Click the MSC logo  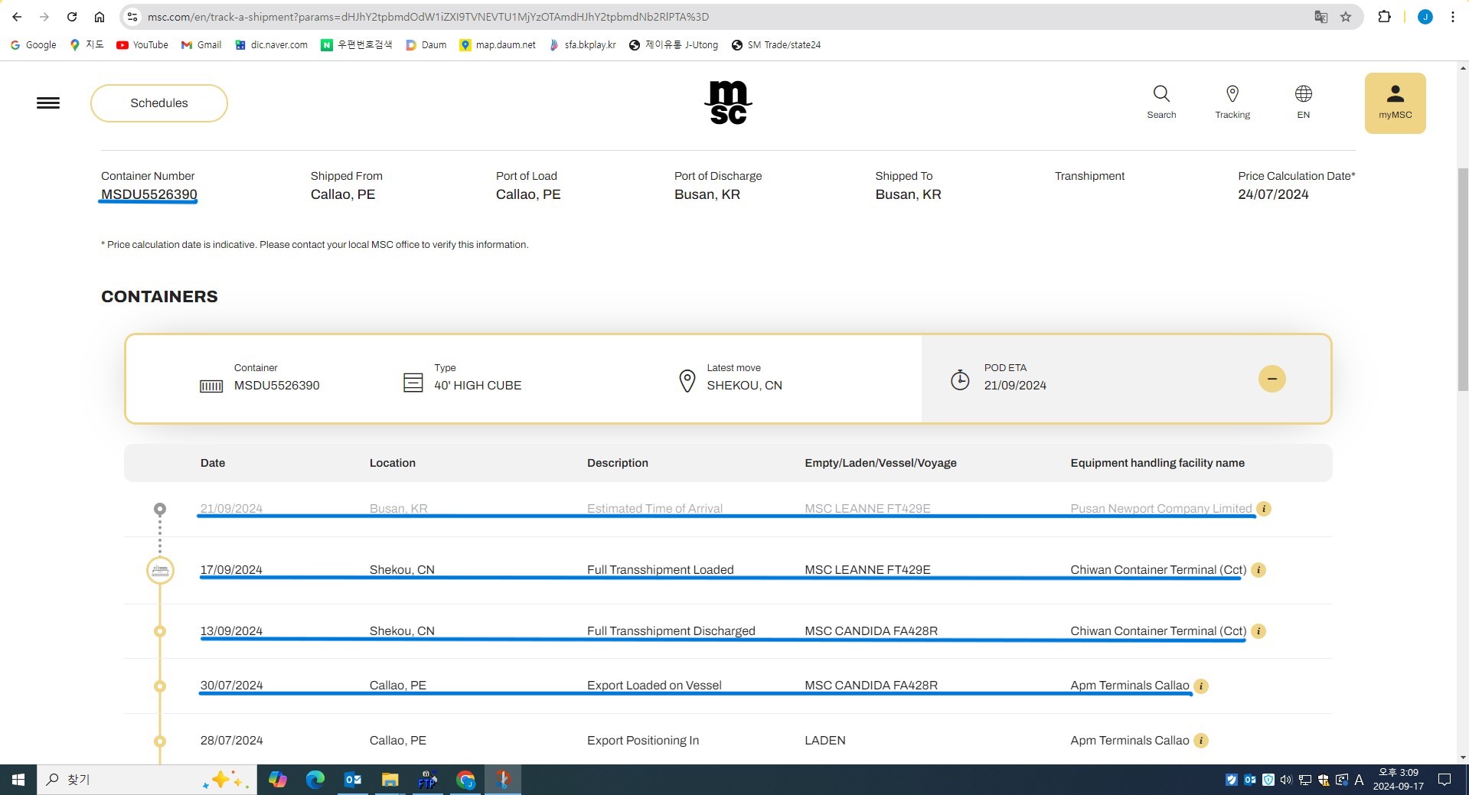tap(728, 103)
